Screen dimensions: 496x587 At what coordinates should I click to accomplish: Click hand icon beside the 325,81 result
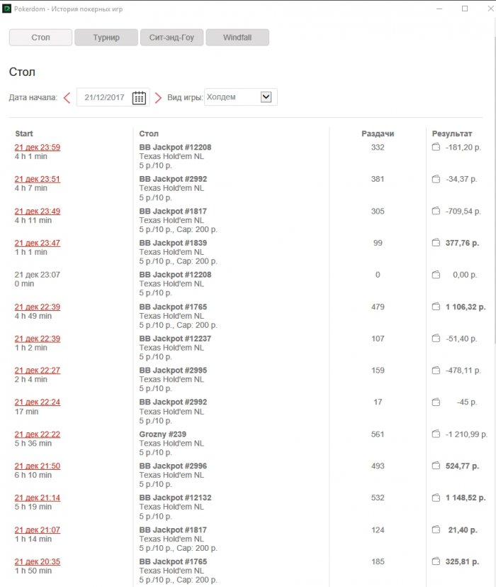(x=436, y=561)
